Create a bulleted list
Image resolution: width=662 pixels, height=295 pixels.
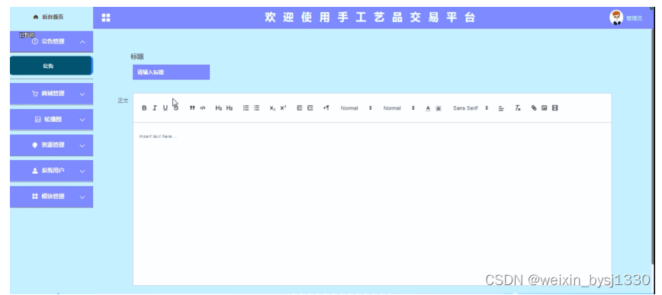tap(256, 108)
